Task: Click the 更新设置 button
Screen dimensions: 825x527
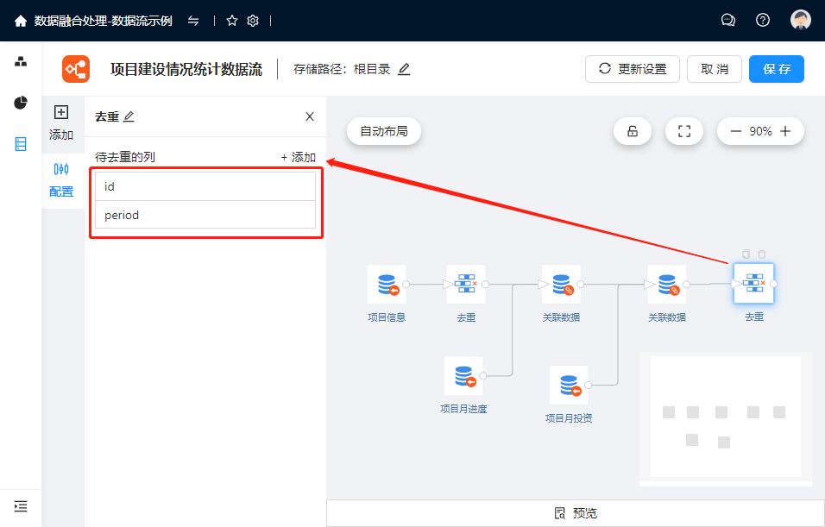Action: pyautogui.click(x=633, y=69)
